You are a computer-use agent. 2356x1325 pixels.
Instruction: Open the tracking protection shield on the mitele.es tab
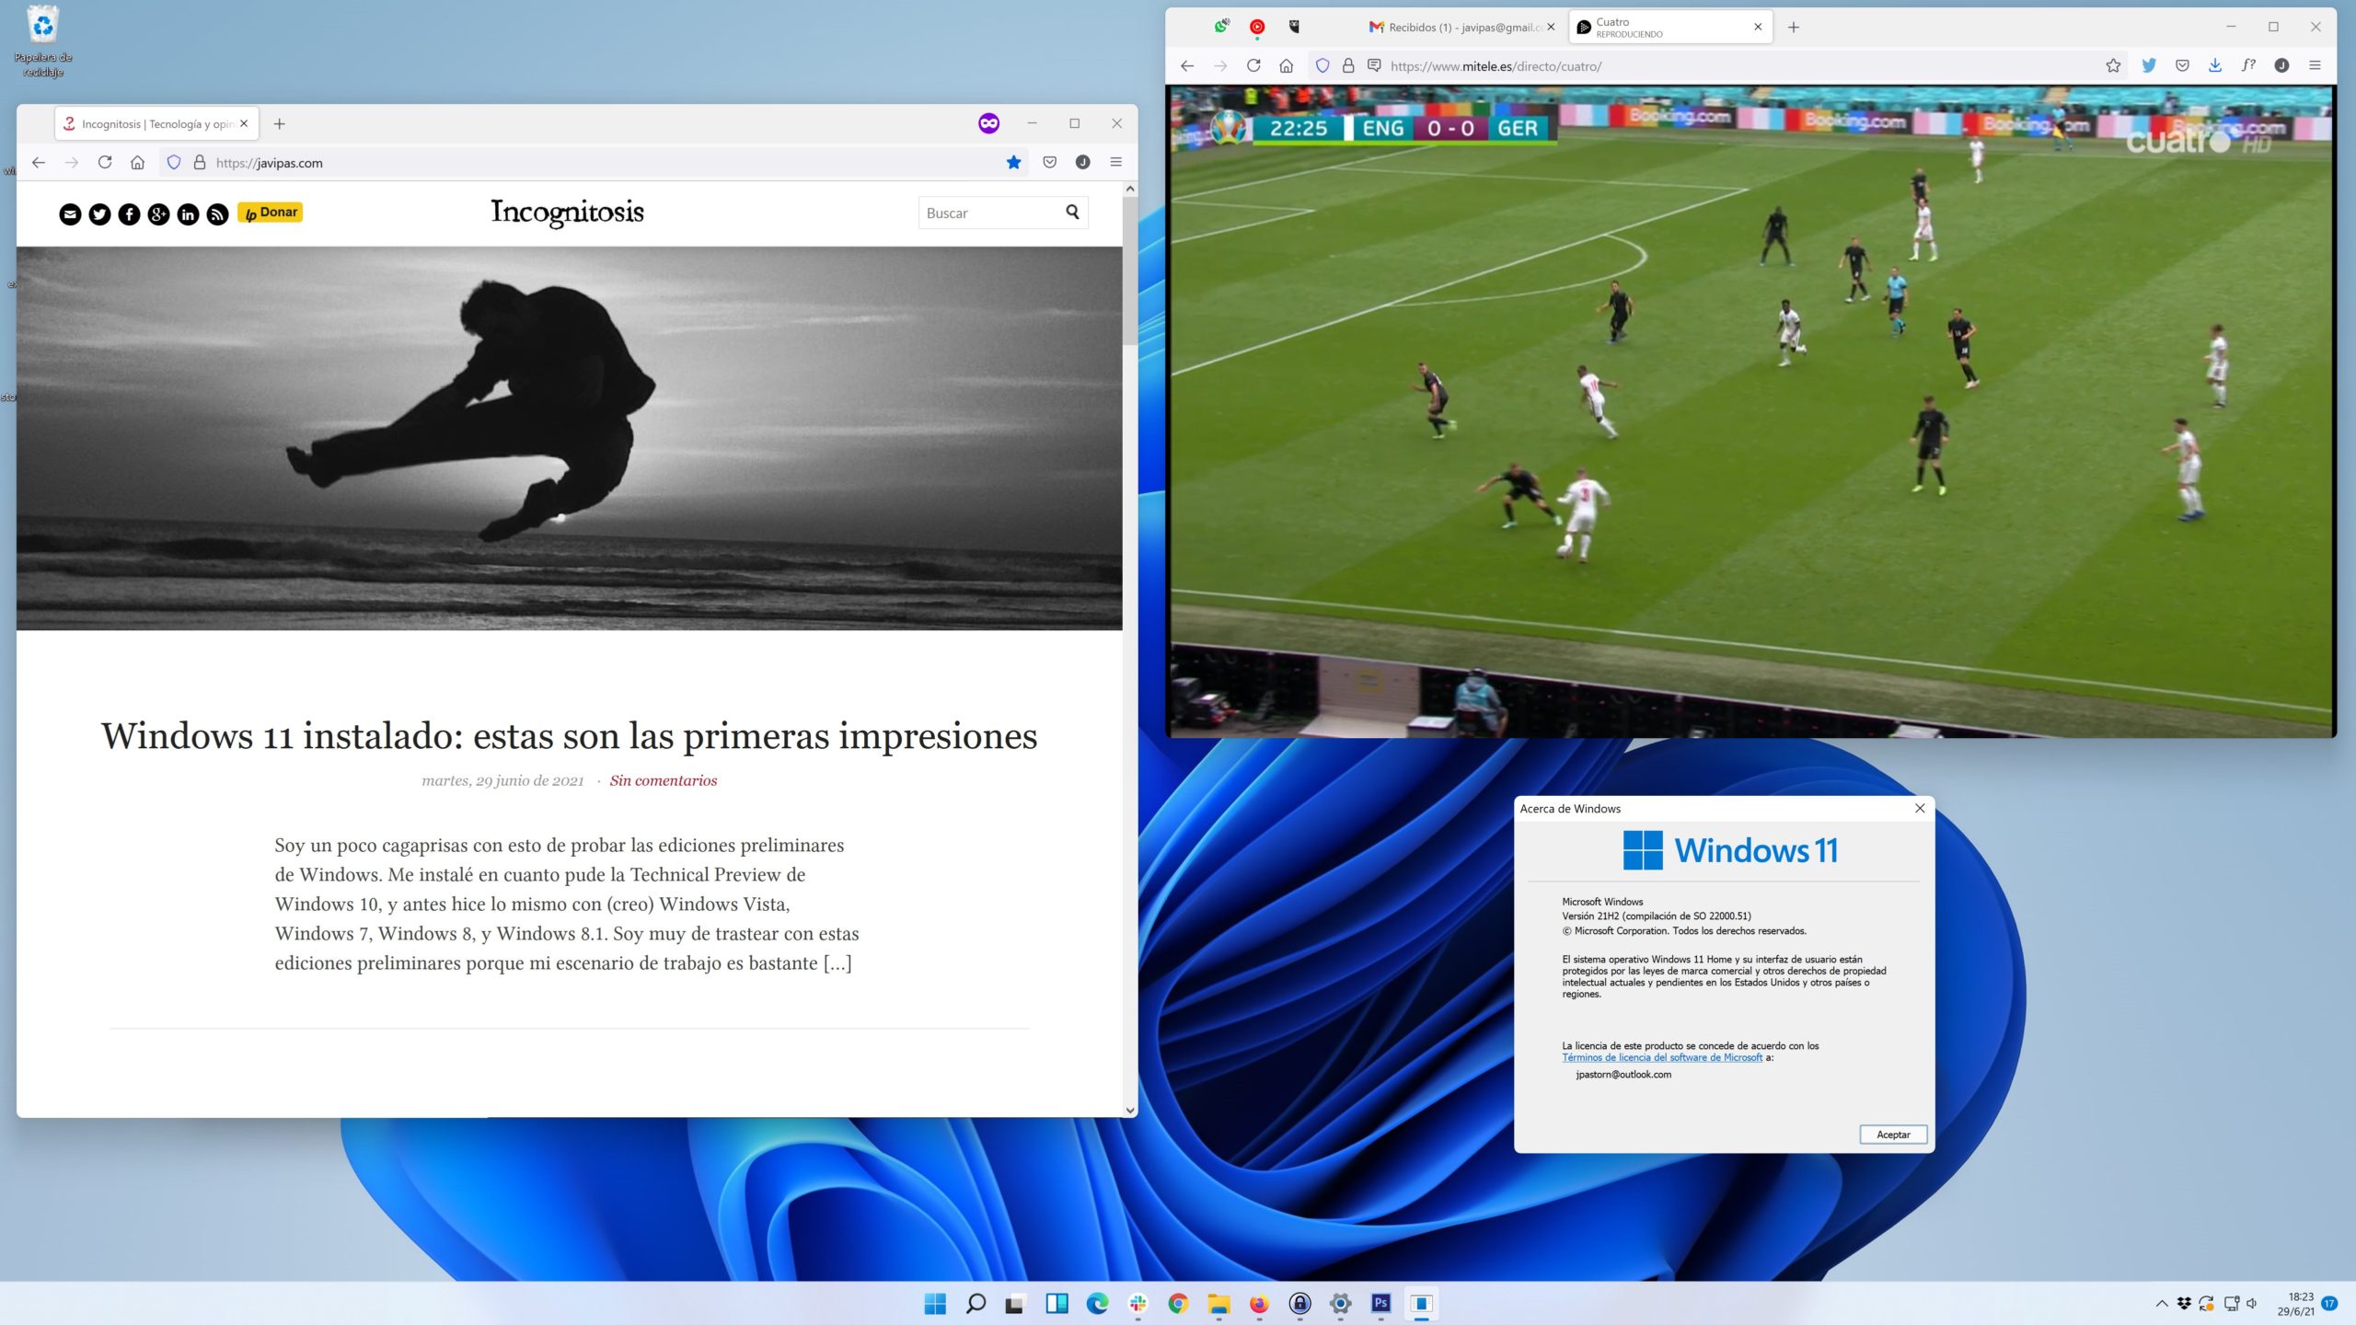1322,66
